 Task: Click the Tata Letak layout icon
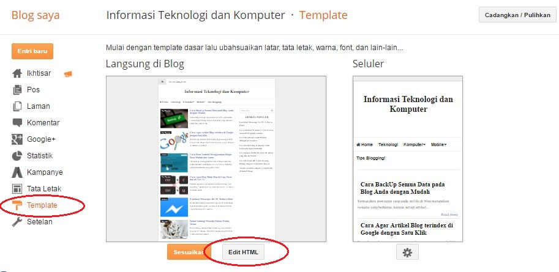point(17,189)
